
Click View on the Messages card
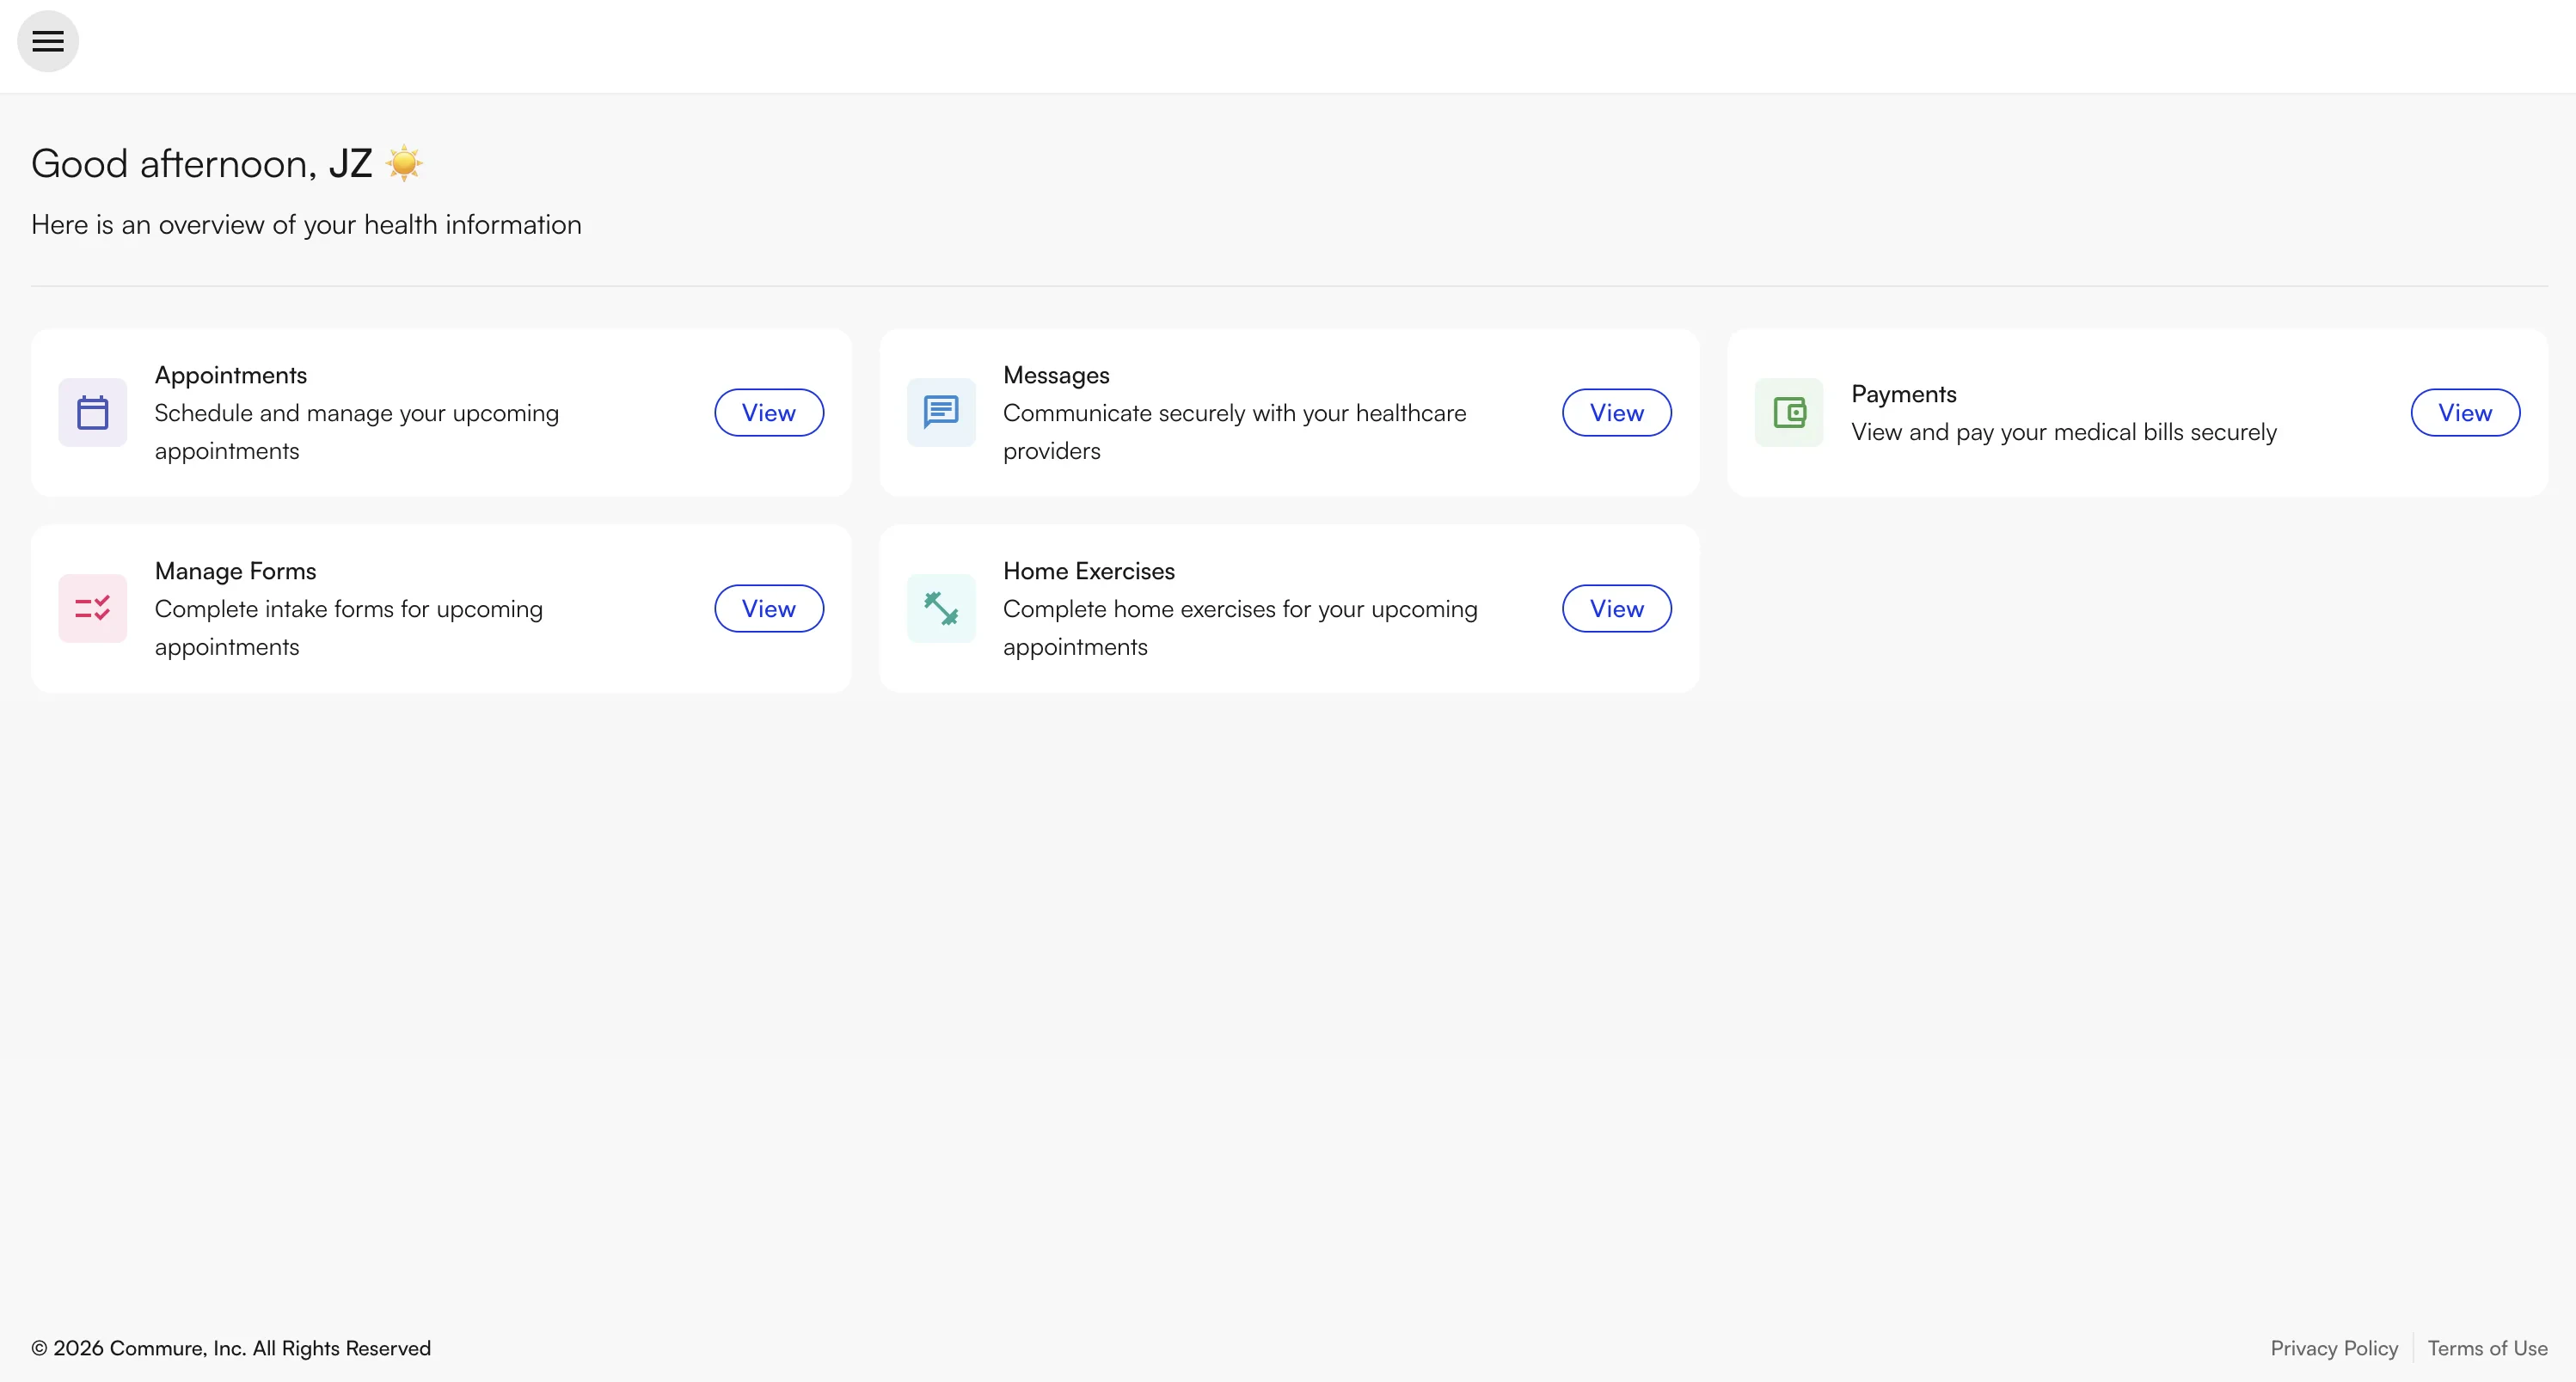pos(1616,412)
